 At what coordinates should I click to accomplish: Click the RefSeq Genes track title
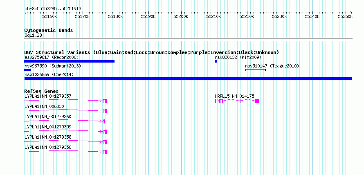coord(42,91)
